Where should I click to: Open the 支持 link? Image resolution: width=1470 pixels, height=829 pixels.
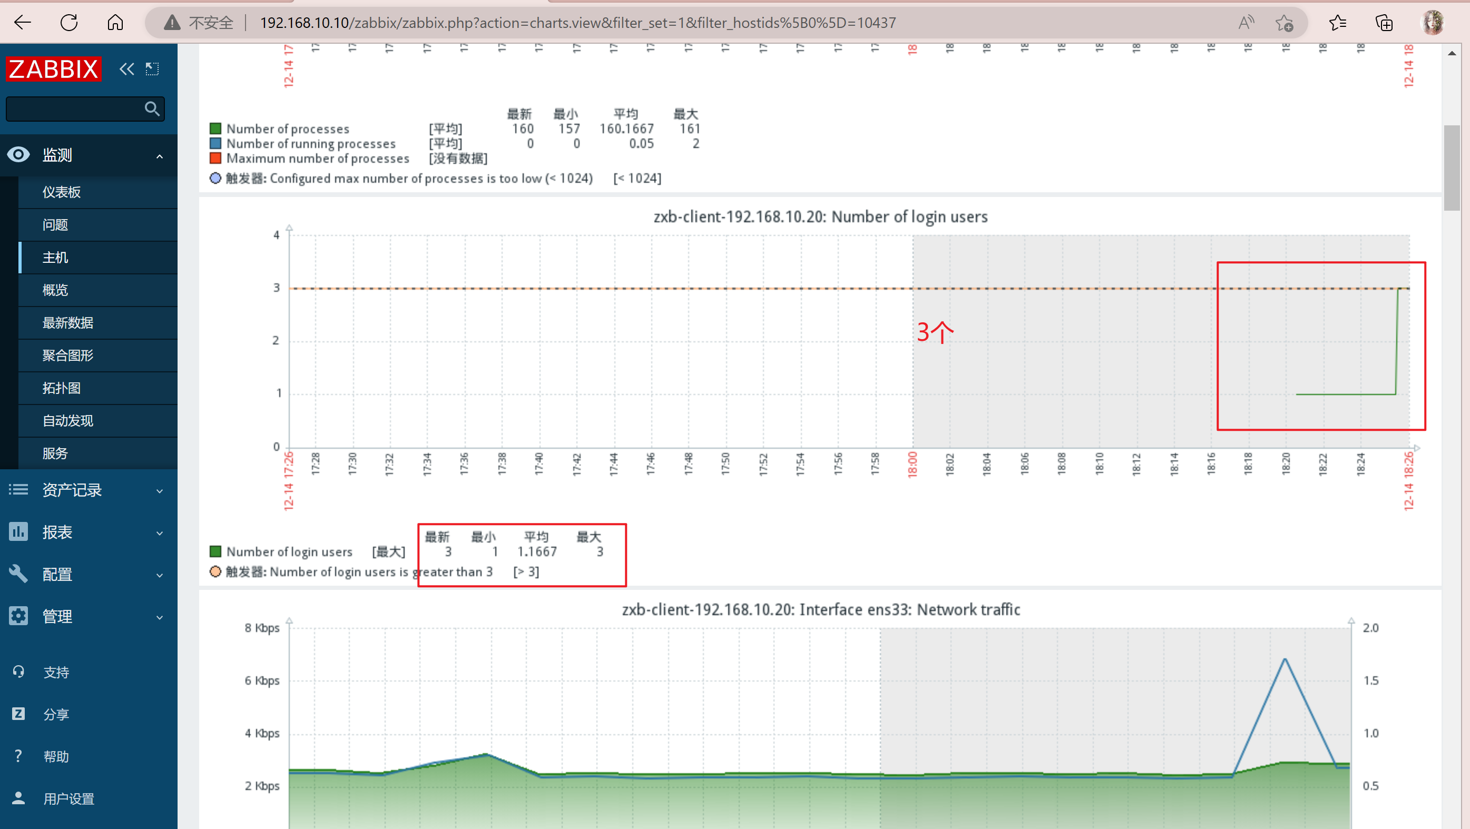pyautogui.click(x=56, y=673)
